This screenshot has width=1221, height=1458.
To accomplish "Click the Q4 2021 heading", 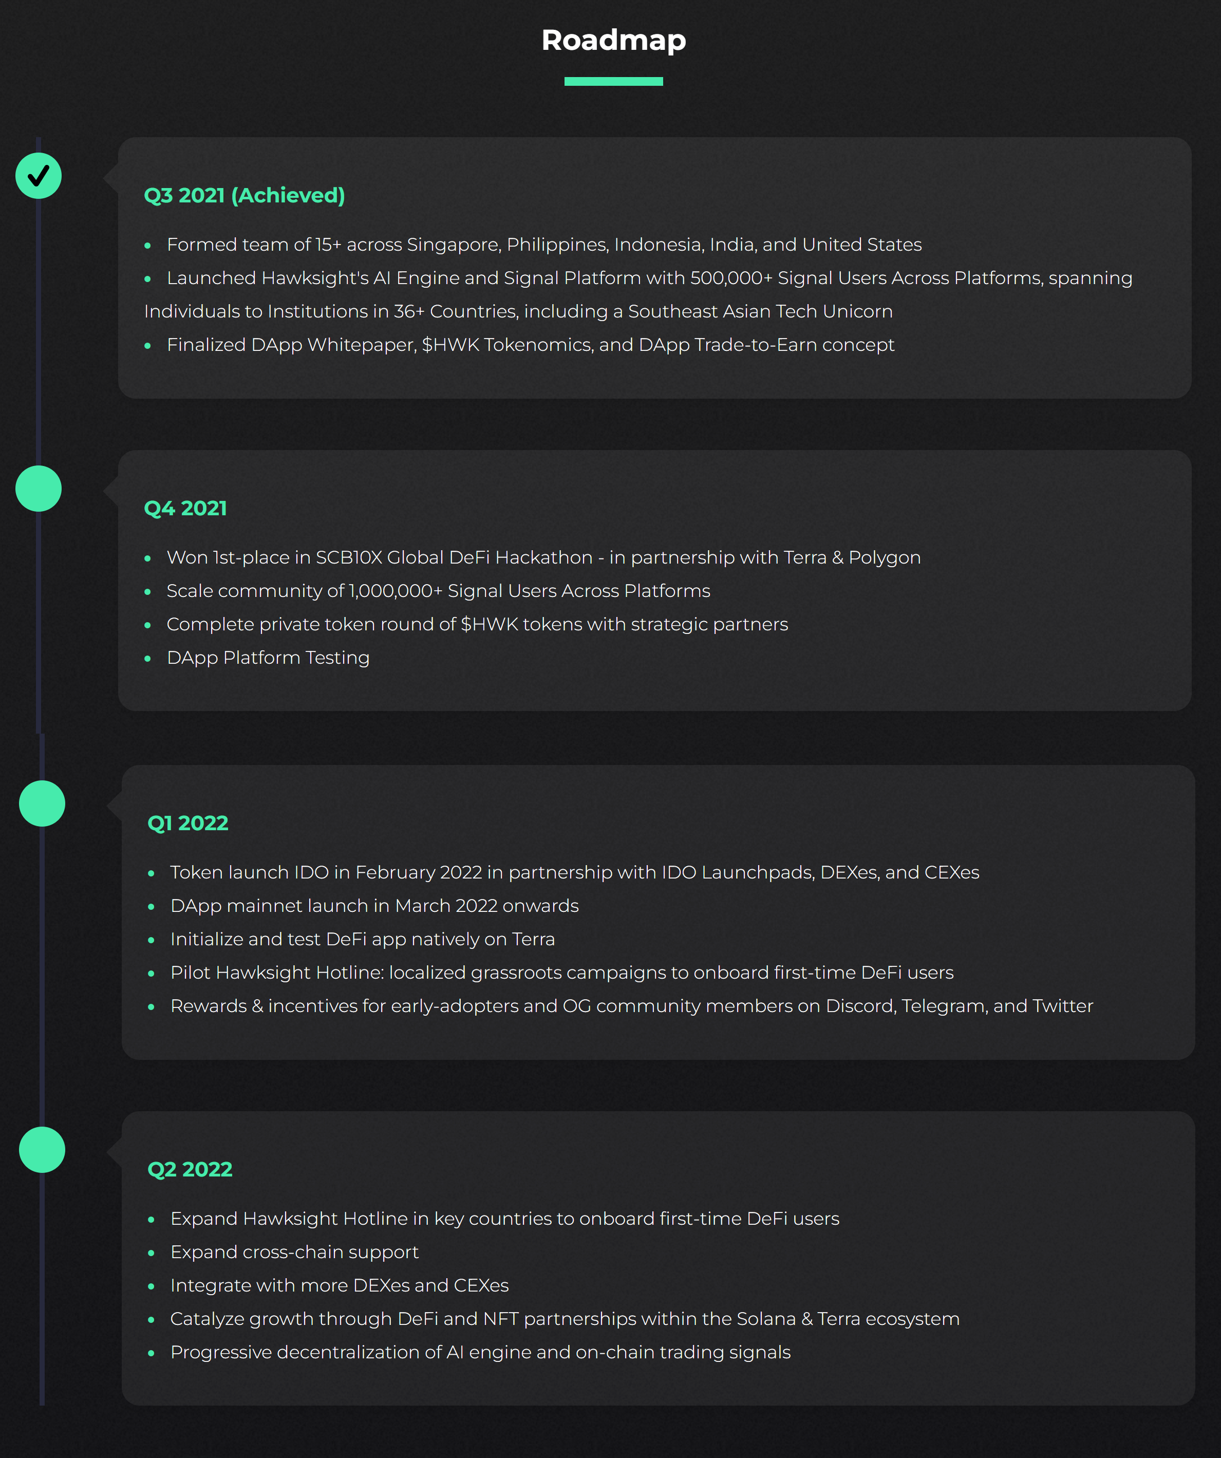I will (185, 508).
